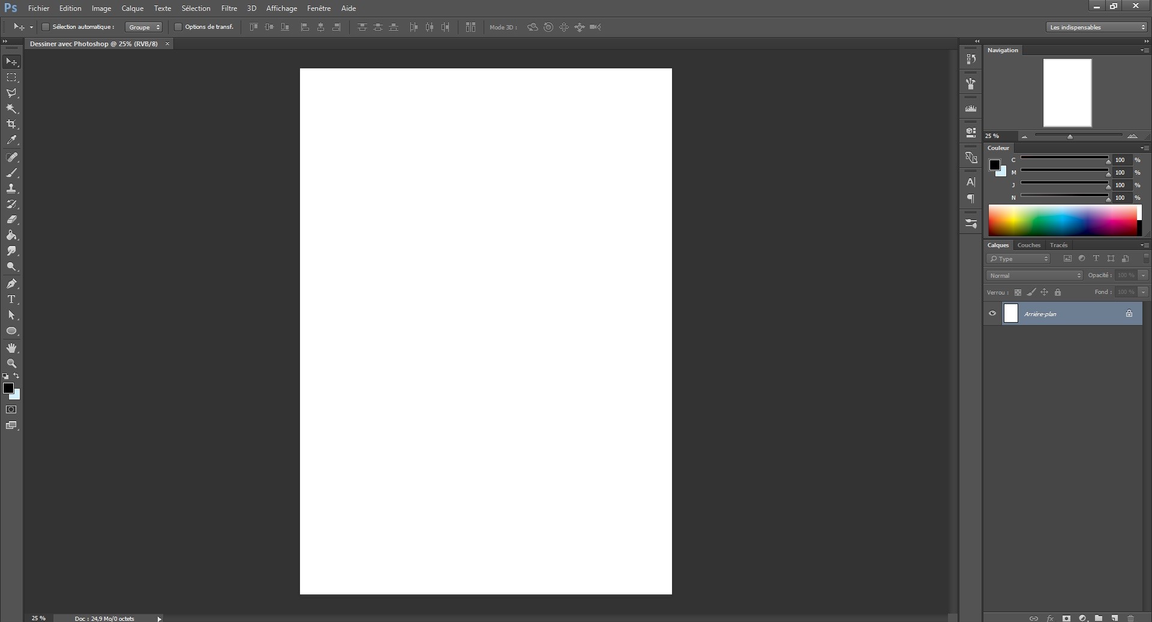Select the Eyedropper tool
The image size is (1152, 622).
click(12, 140)
